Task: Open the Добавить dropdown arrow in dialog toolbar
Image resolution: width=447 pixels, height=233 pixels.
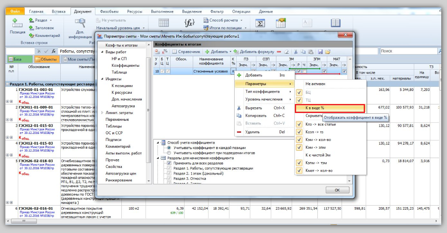Action: pos(230,52)
